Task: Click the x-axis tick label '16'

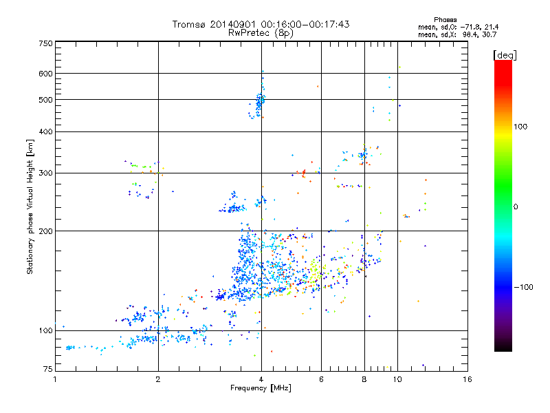Action: (x=467, y=379)
